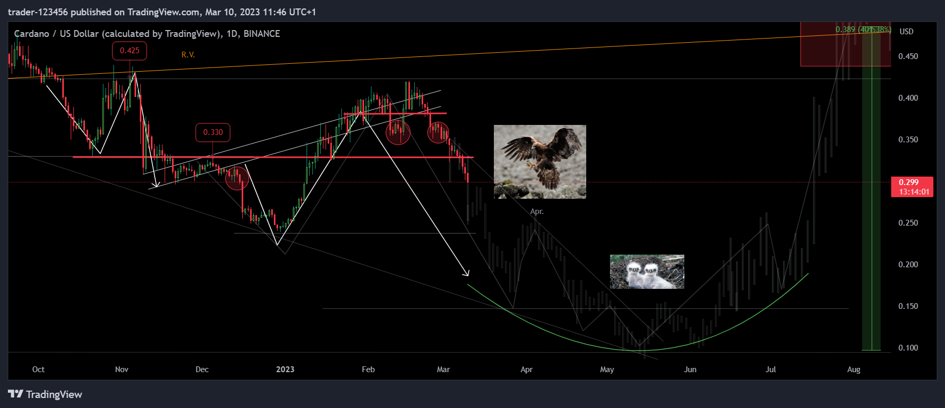Click the TradingView logo at bottom left
The height and width of the screenshot is (408, 945).
(45, 394)
